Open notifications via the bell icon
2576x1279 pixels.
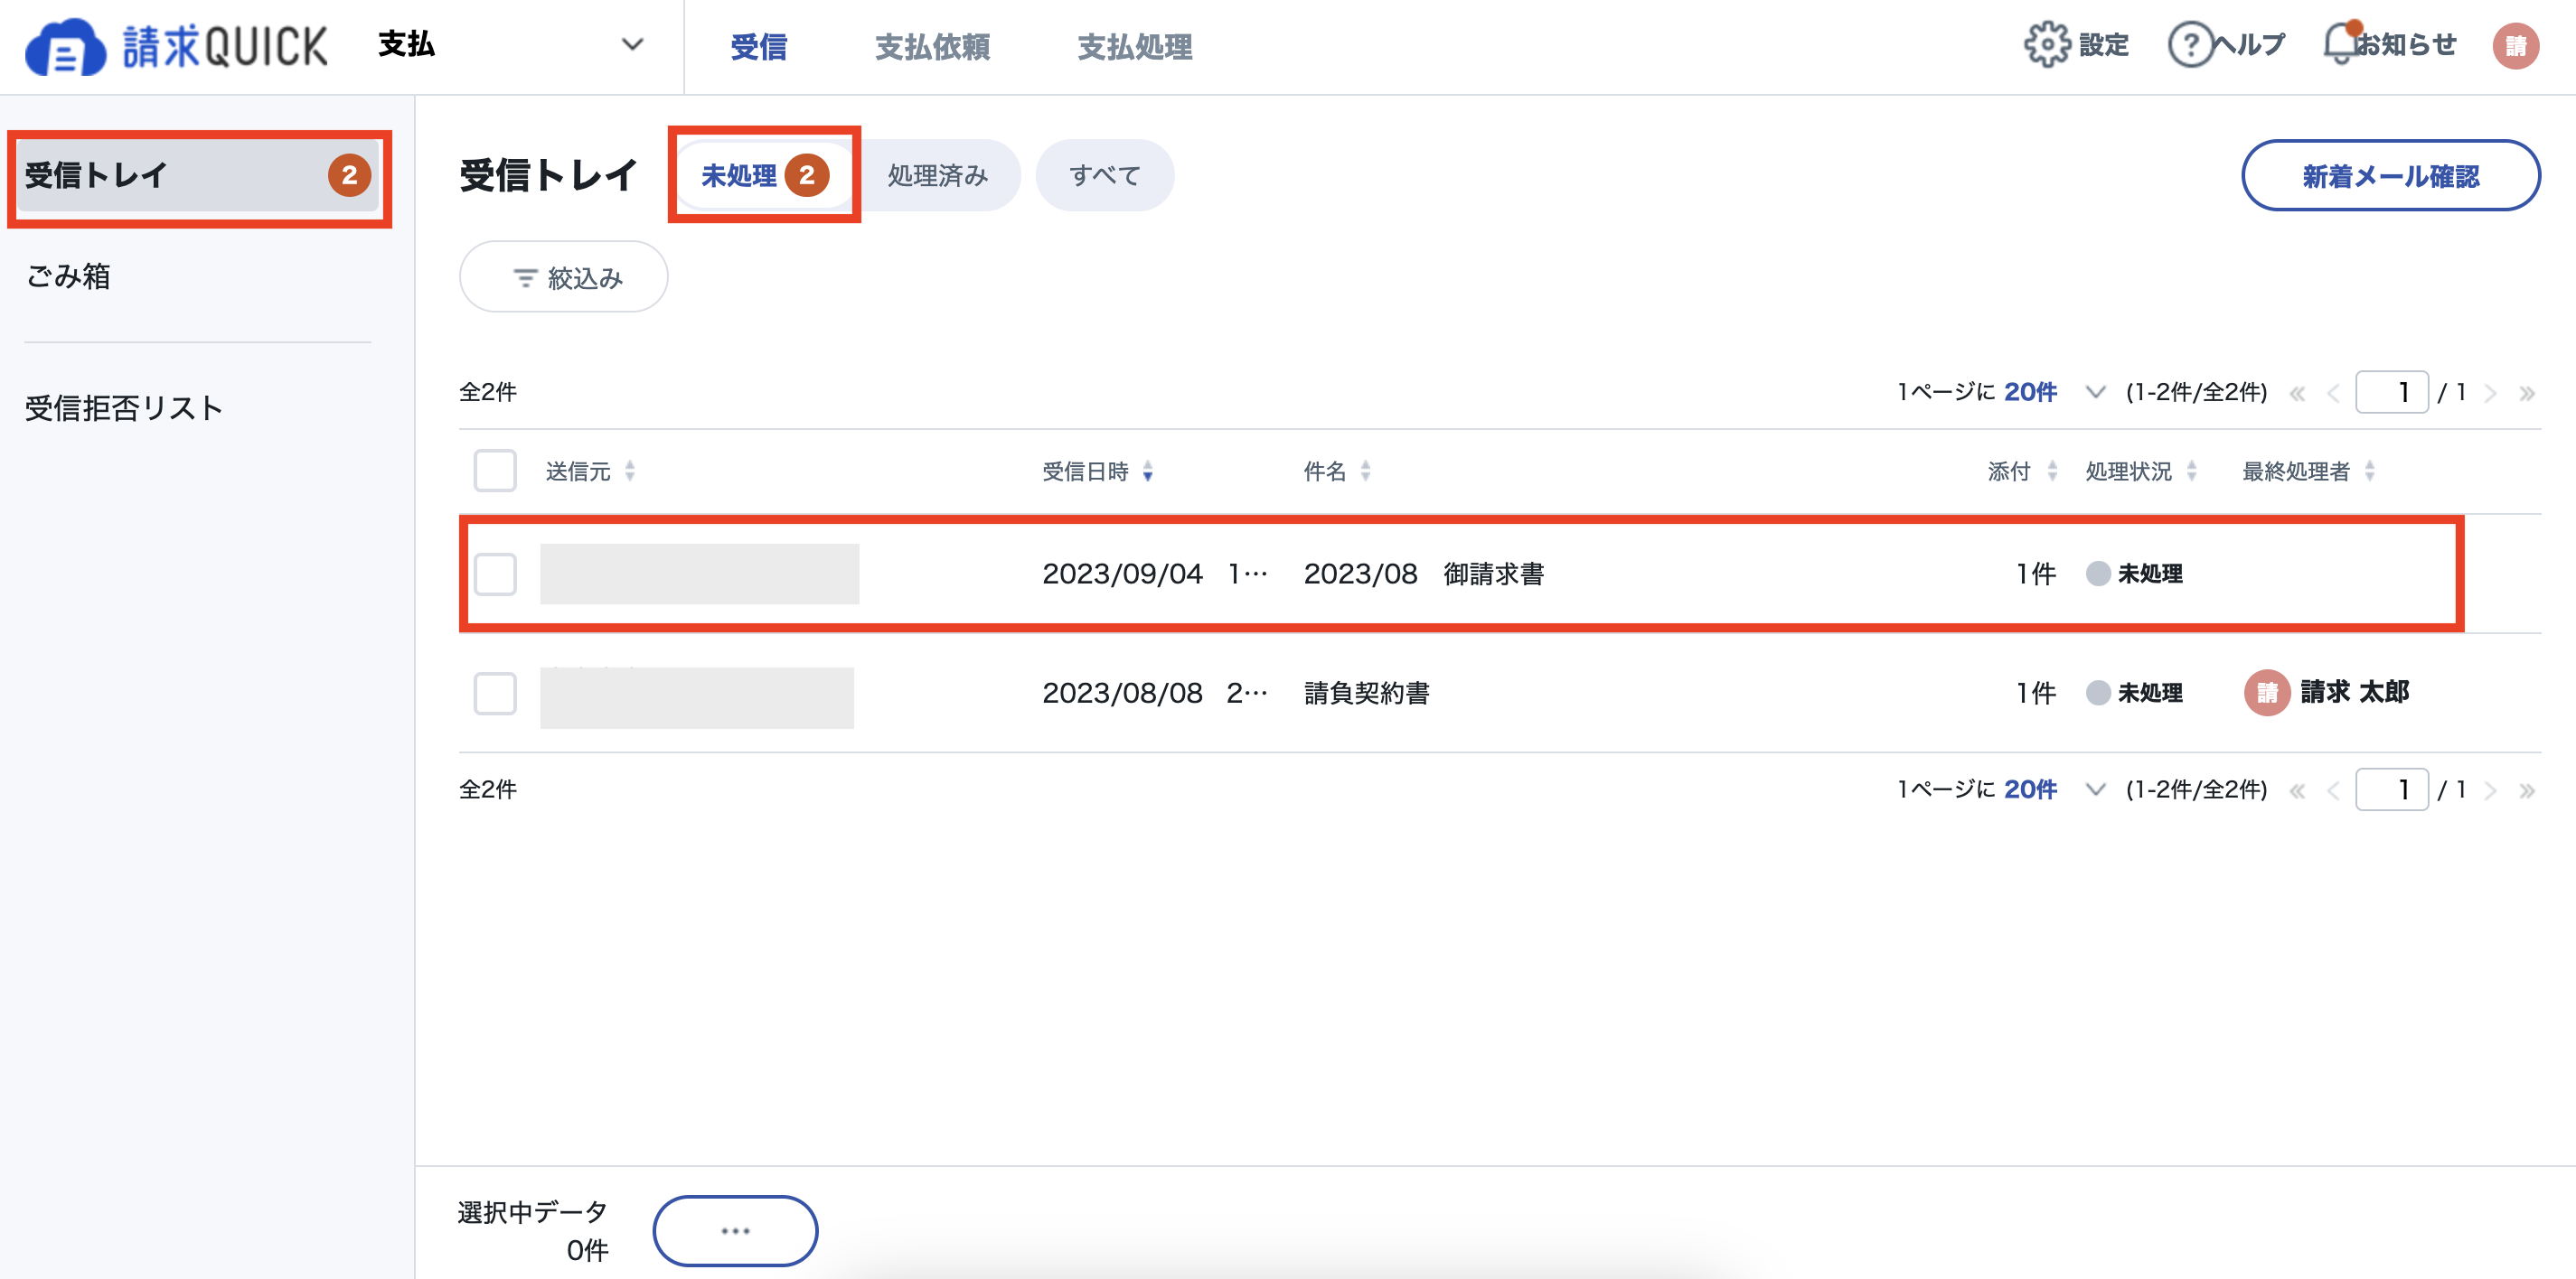tap(2341, 44)
